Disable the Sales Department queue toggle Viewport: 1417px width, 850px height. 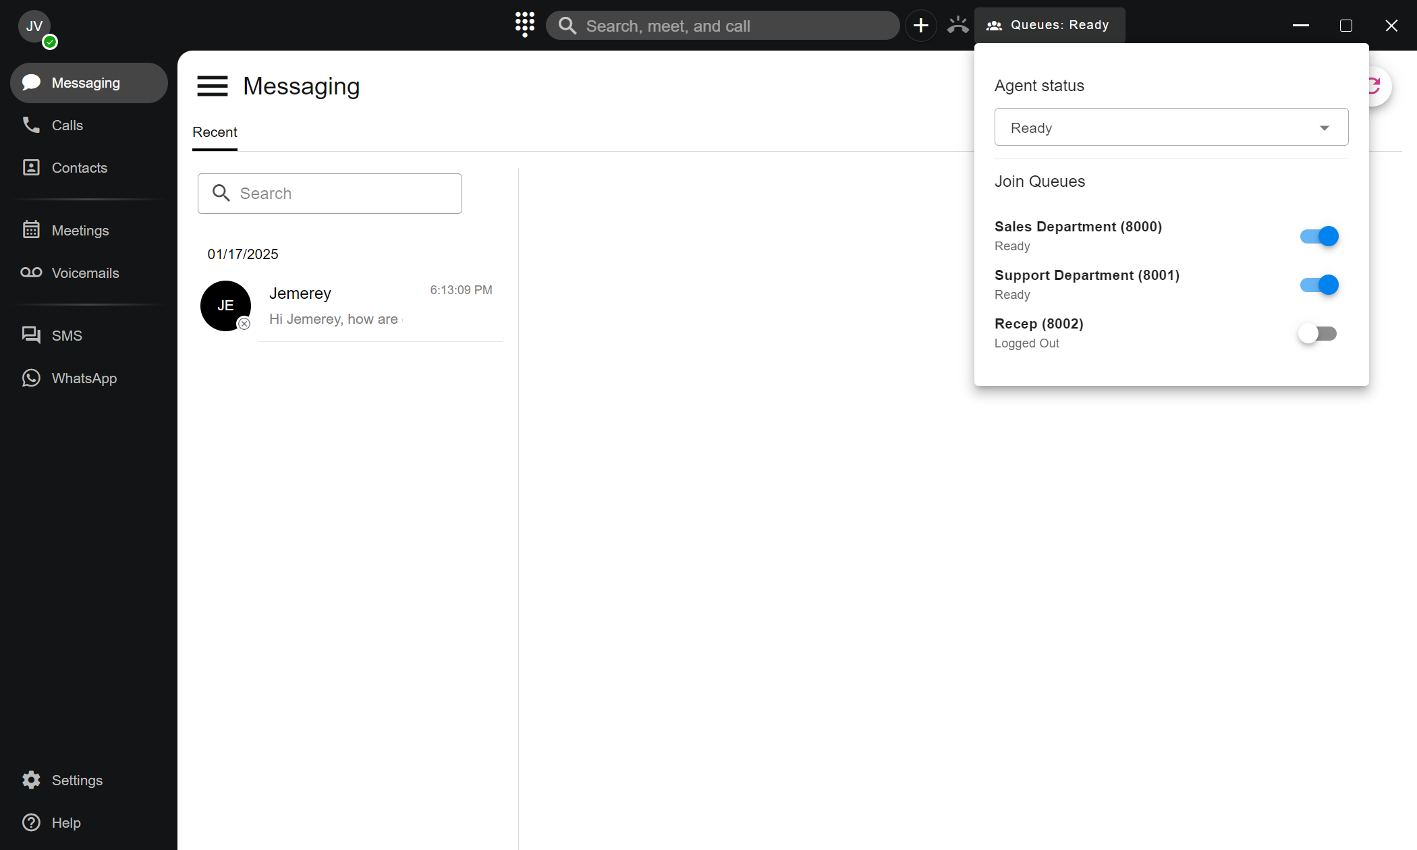point(1319,236)
